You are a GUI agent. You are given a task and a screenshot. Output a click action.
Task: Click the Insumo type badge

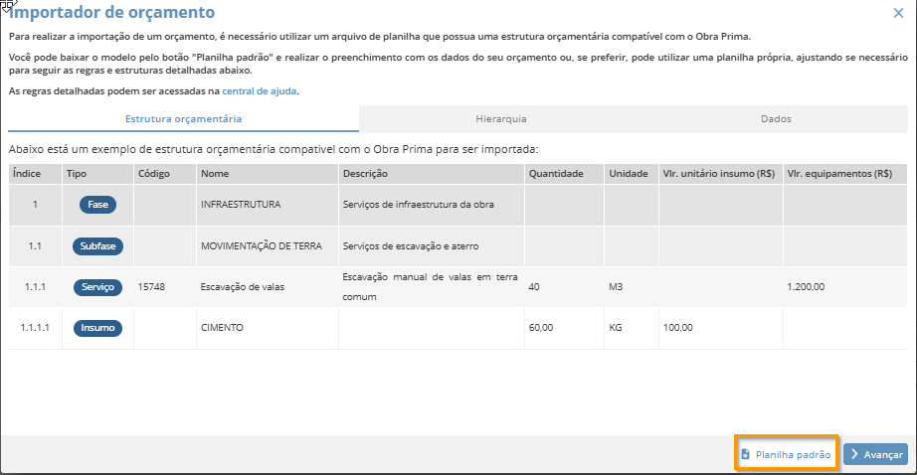pos(97,328)
